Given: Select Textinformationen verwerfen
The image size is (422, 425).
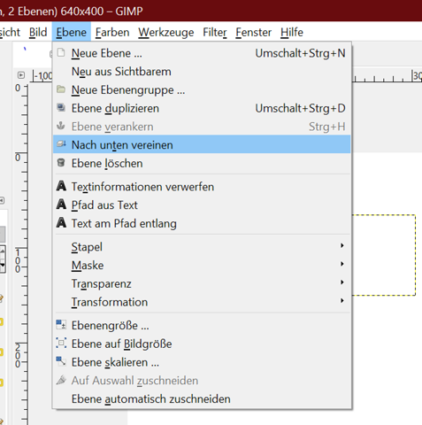Looking at the screenshot, I should point(202,187).
